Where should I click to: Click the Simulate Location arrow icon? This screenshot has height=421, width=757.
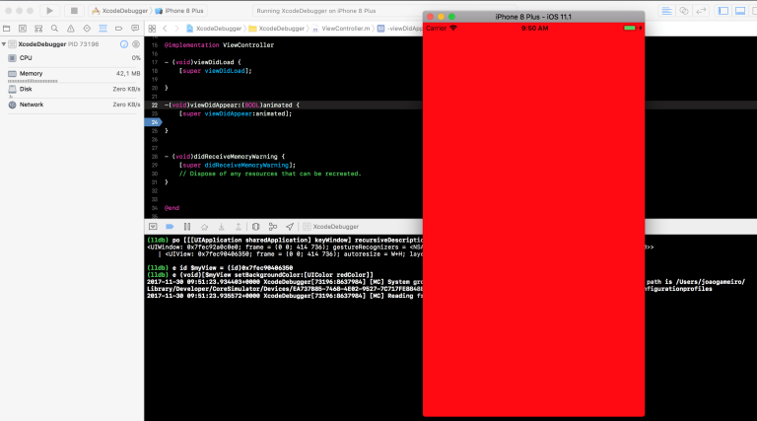pyautogui.click(x=290, y=227)
